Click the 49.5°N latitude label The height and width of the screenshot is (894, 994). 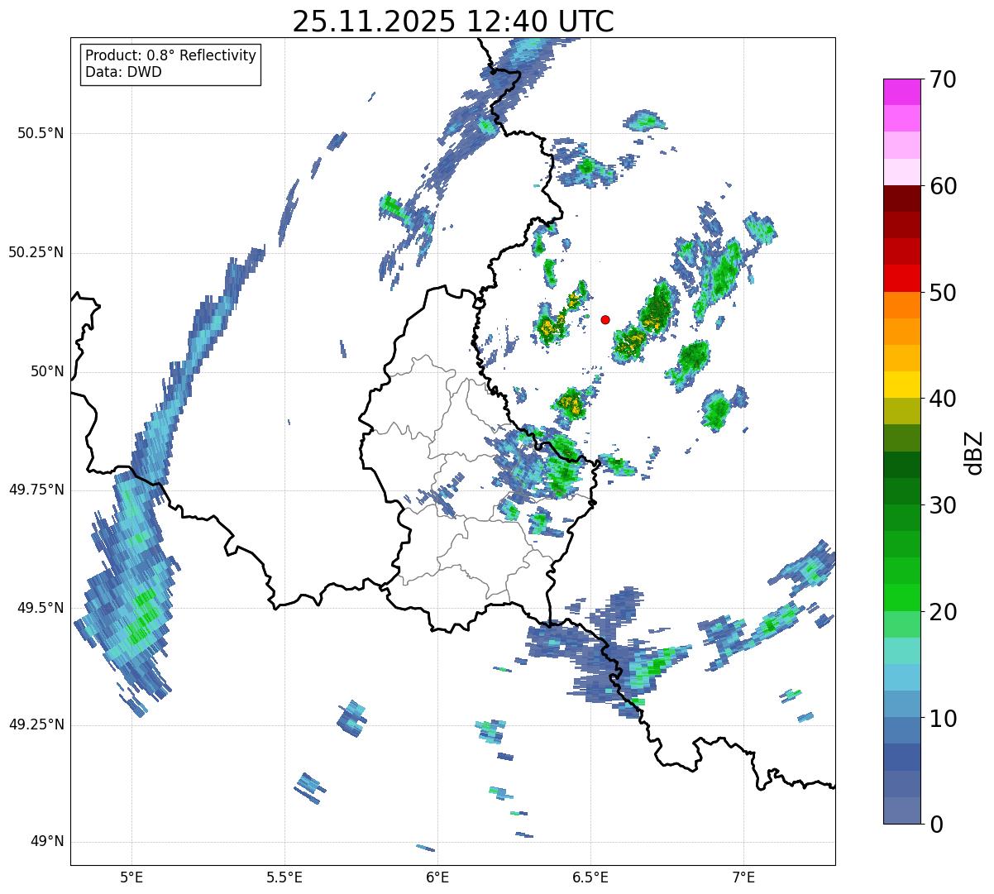pyautogui.click(x=41, y=608)
